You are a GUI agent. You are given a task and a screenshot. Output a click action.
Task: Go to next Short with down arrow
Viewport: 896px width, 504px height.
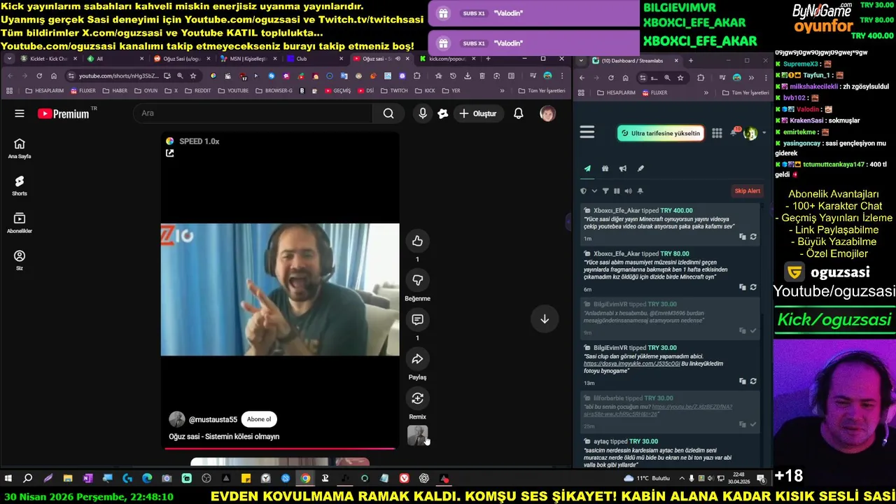[545, 319]
